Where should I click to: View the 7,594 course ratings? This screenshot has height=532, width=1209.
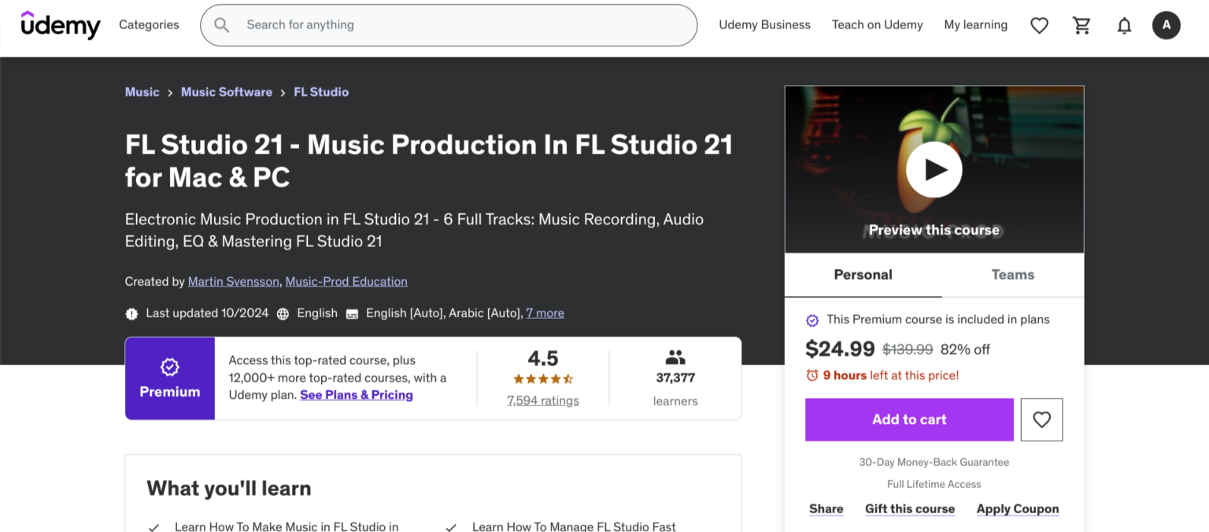pos(543,400)
